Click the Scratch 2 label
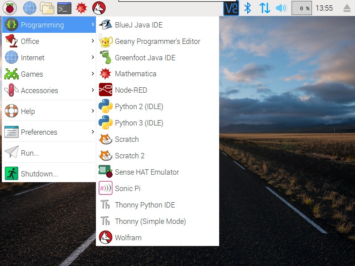 click(x=130, y=156)
